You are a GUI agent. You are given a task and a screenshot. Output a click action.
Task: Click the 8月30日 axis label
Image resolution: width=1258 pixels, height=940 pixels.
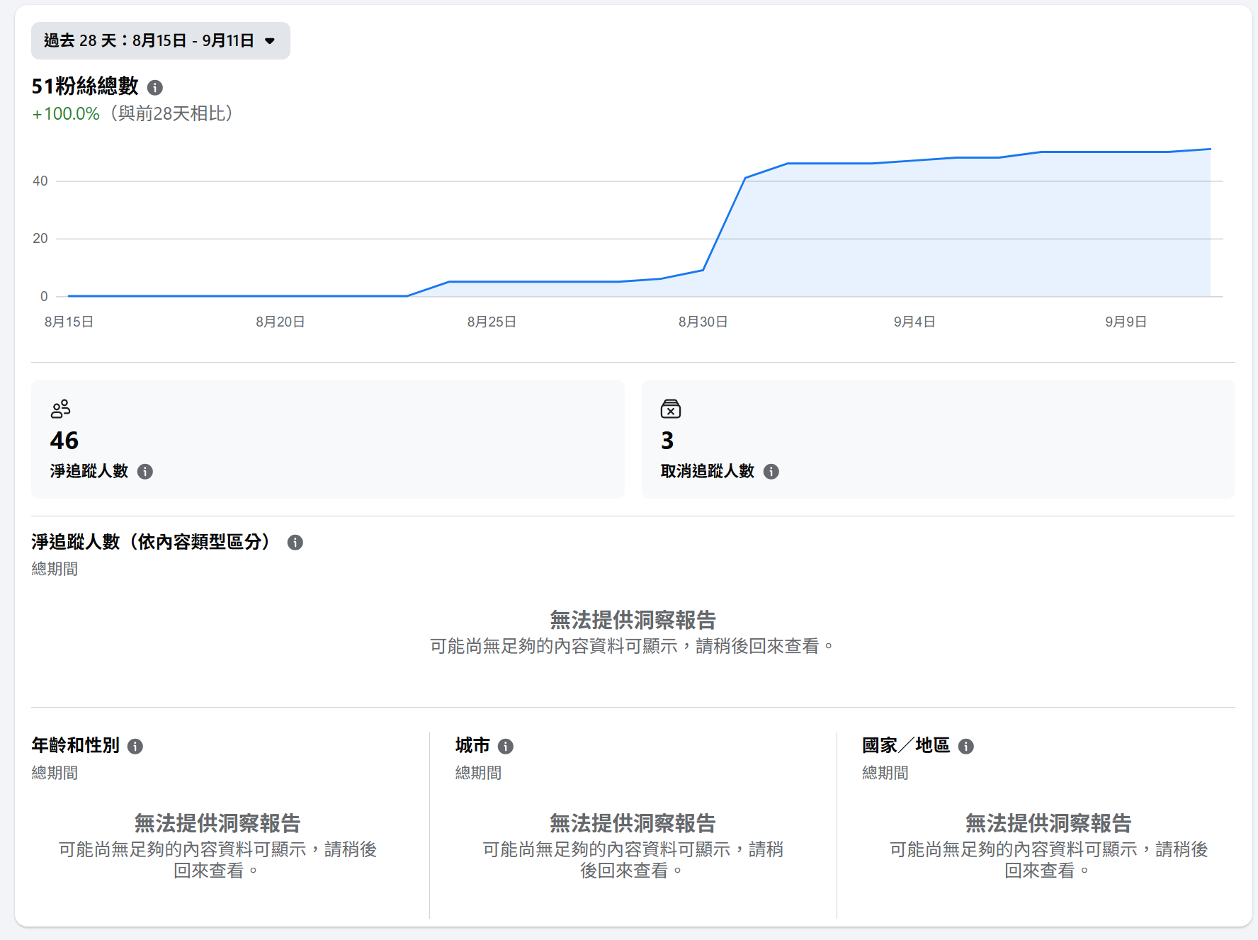point(703,322)
